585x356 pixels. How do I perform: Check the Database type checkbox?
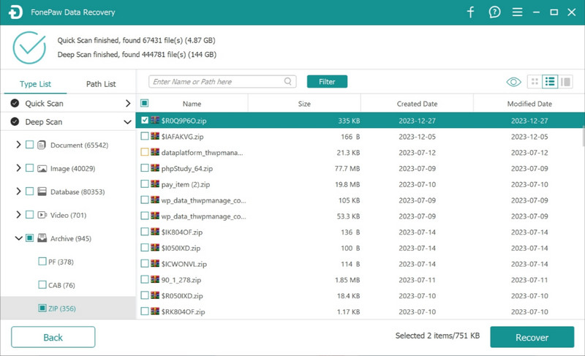tap(29, 192)
